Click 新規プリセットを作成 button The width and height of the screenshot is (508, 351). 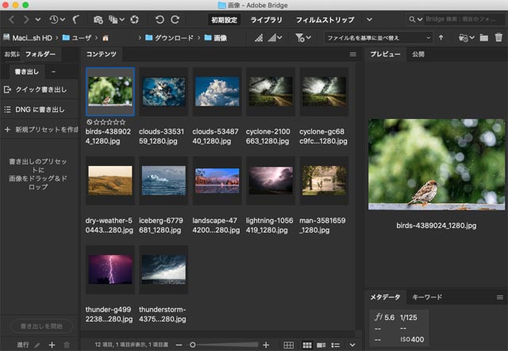(x=39, y=129)
